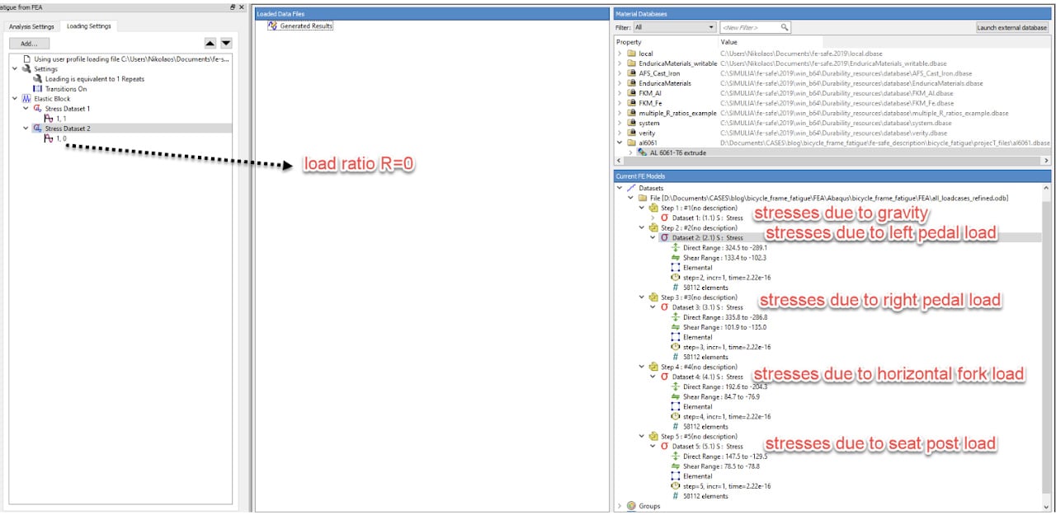Launch the external database
This screenshot has width=1056, height=515.
(x=1011, y=27)
